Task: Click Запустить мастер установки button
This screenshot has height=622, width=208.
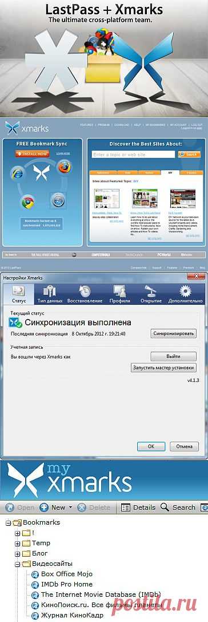Action: (x=163, y=367)
